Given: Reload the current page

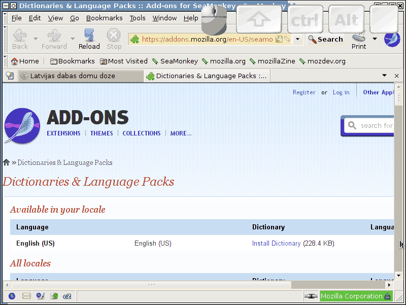Looking at the screenshot, I should click(x=89, y=39).
